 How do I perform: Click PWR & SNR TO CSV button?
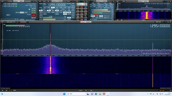click(x=11, y=22)
